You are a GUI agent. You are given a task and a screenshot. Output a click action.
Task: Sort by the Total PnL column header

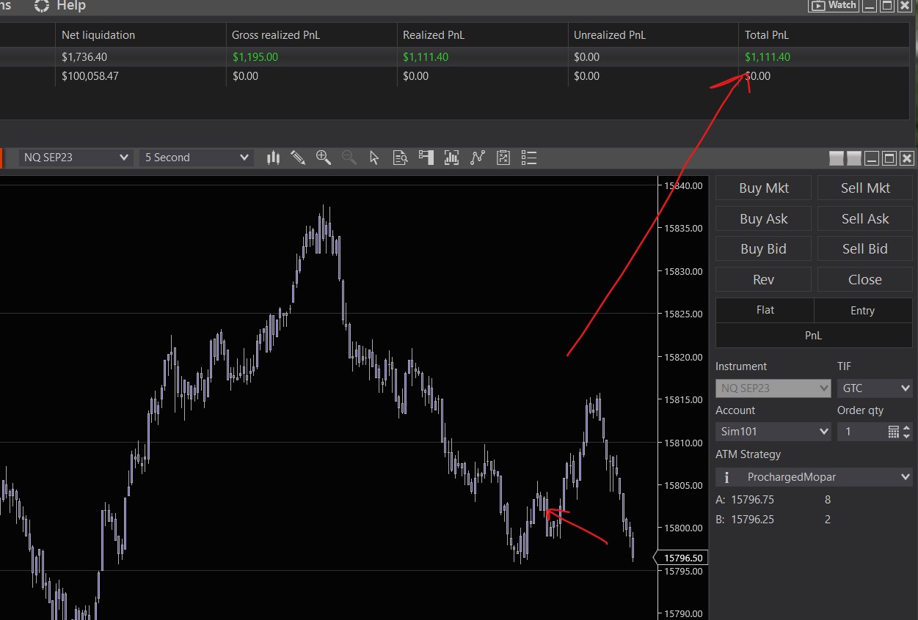767,35
